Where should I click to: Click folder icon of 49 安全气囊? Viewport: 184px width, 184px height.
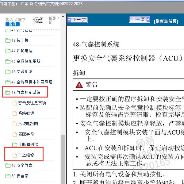8,166
